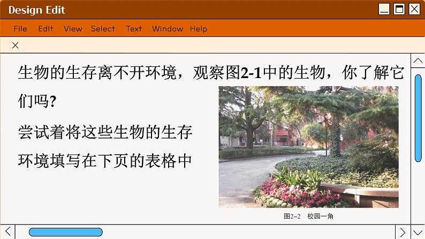The width and height of the screenshot is (425, 239).
Task: Click the horizontal scrollbar left arrow
Action: pos(7,232)
